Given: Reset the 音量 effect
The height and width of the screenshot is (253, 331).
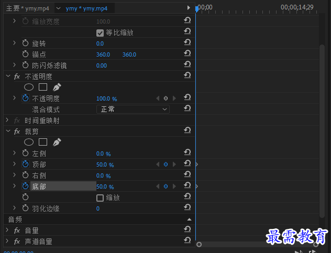Looking at the screenshot, I should [x=187, y=229].
